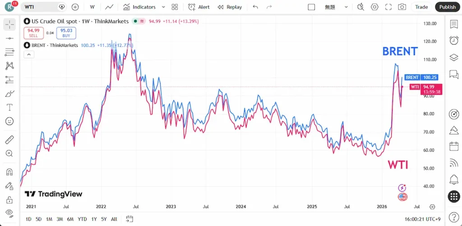Screen dimensions: 462x226
Task: Open the indicator templates grid
Action: tap(175, 7)
